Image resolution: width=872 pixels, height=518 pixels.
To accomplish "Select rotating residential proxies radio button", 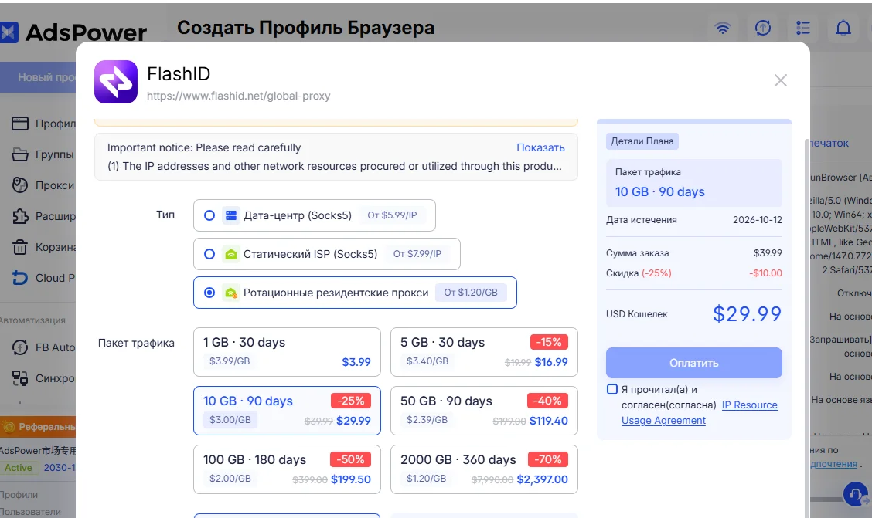I will 209,293.
